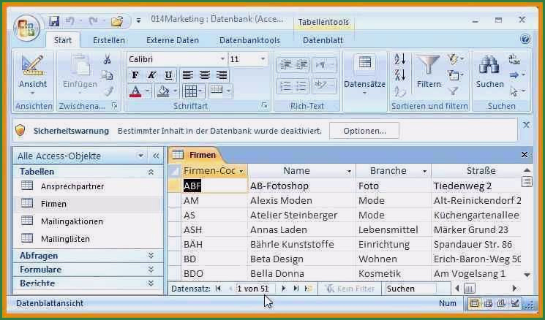
Task: Open the font size 11 dropdown
Action: [x=263, y=59]
